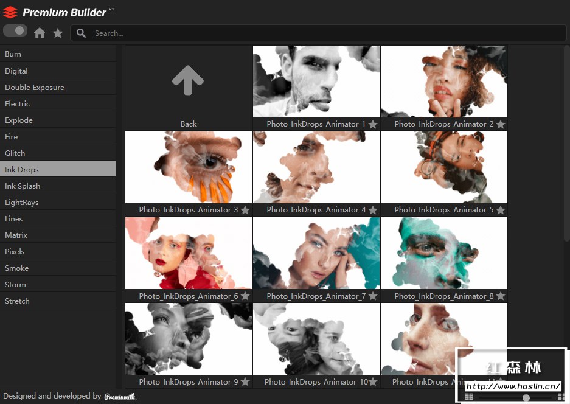Click the search magnifier icon
The height and width of the screenshot is (404, 570).
click(81, 33)
